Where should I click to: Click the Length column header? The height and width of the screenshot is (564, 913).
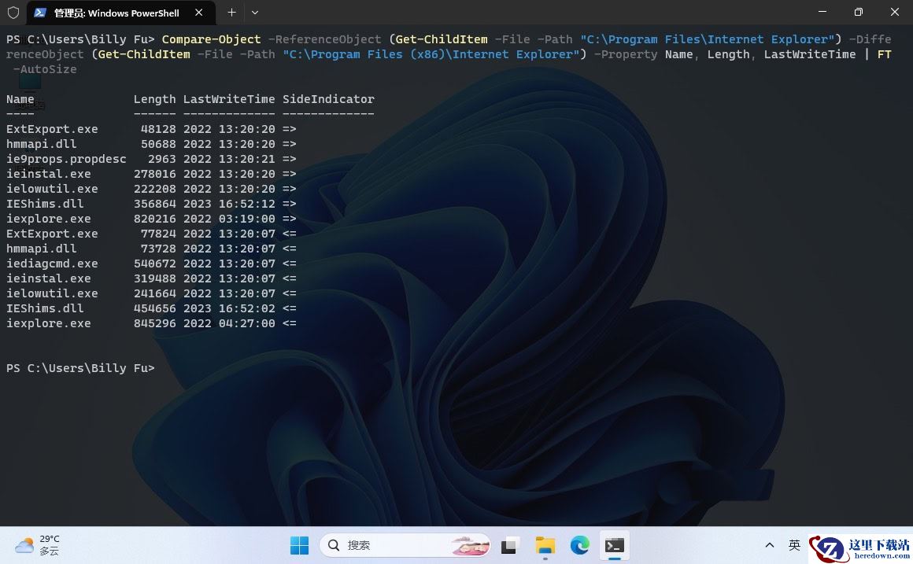coord(154,99)
